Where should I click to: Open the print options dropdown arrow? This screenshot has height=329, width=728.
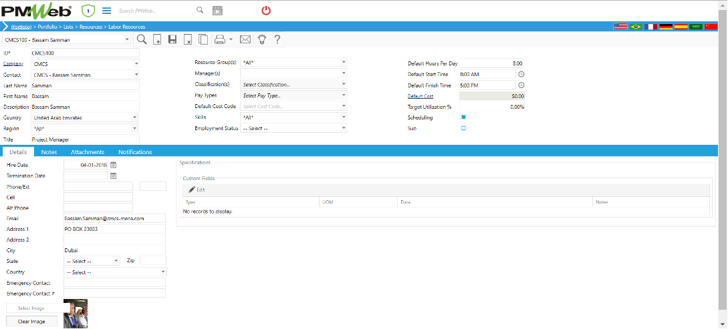coord(231,40)
